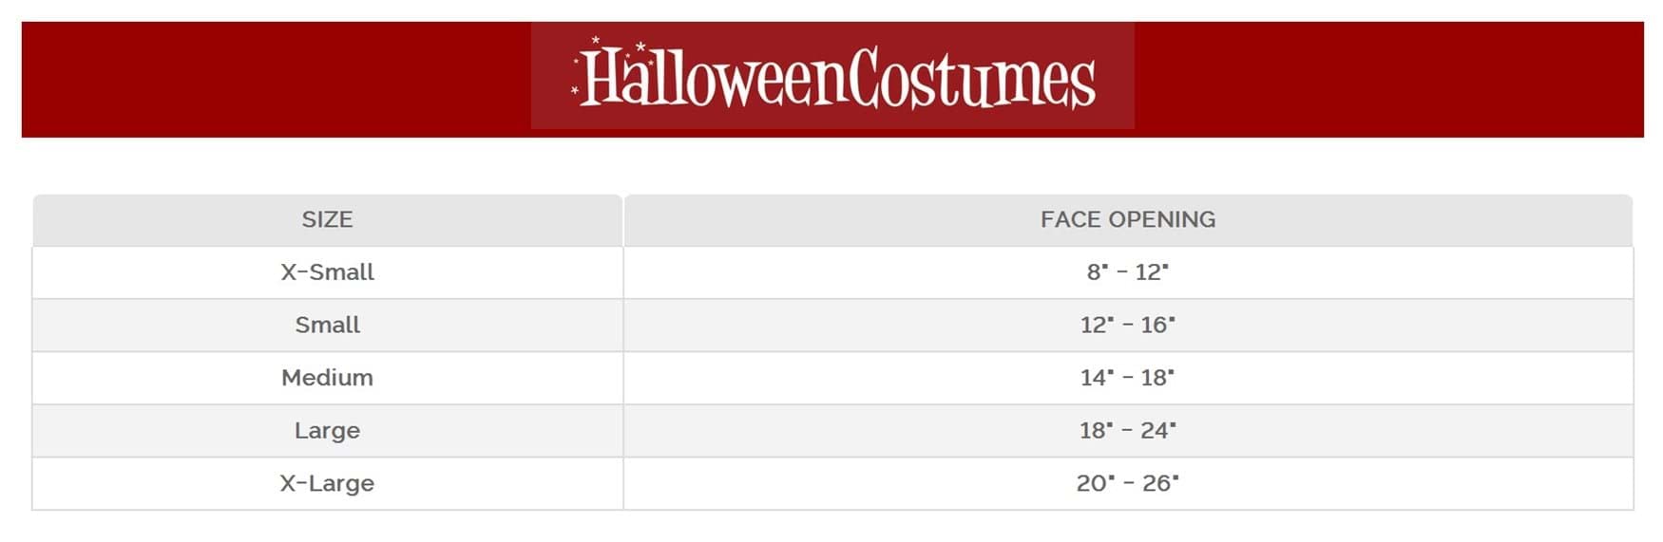Image resolution: width=1663 pixels, height=542 pixels.
Task: Click the divider between the two header columns
Action: pos(623,220)
